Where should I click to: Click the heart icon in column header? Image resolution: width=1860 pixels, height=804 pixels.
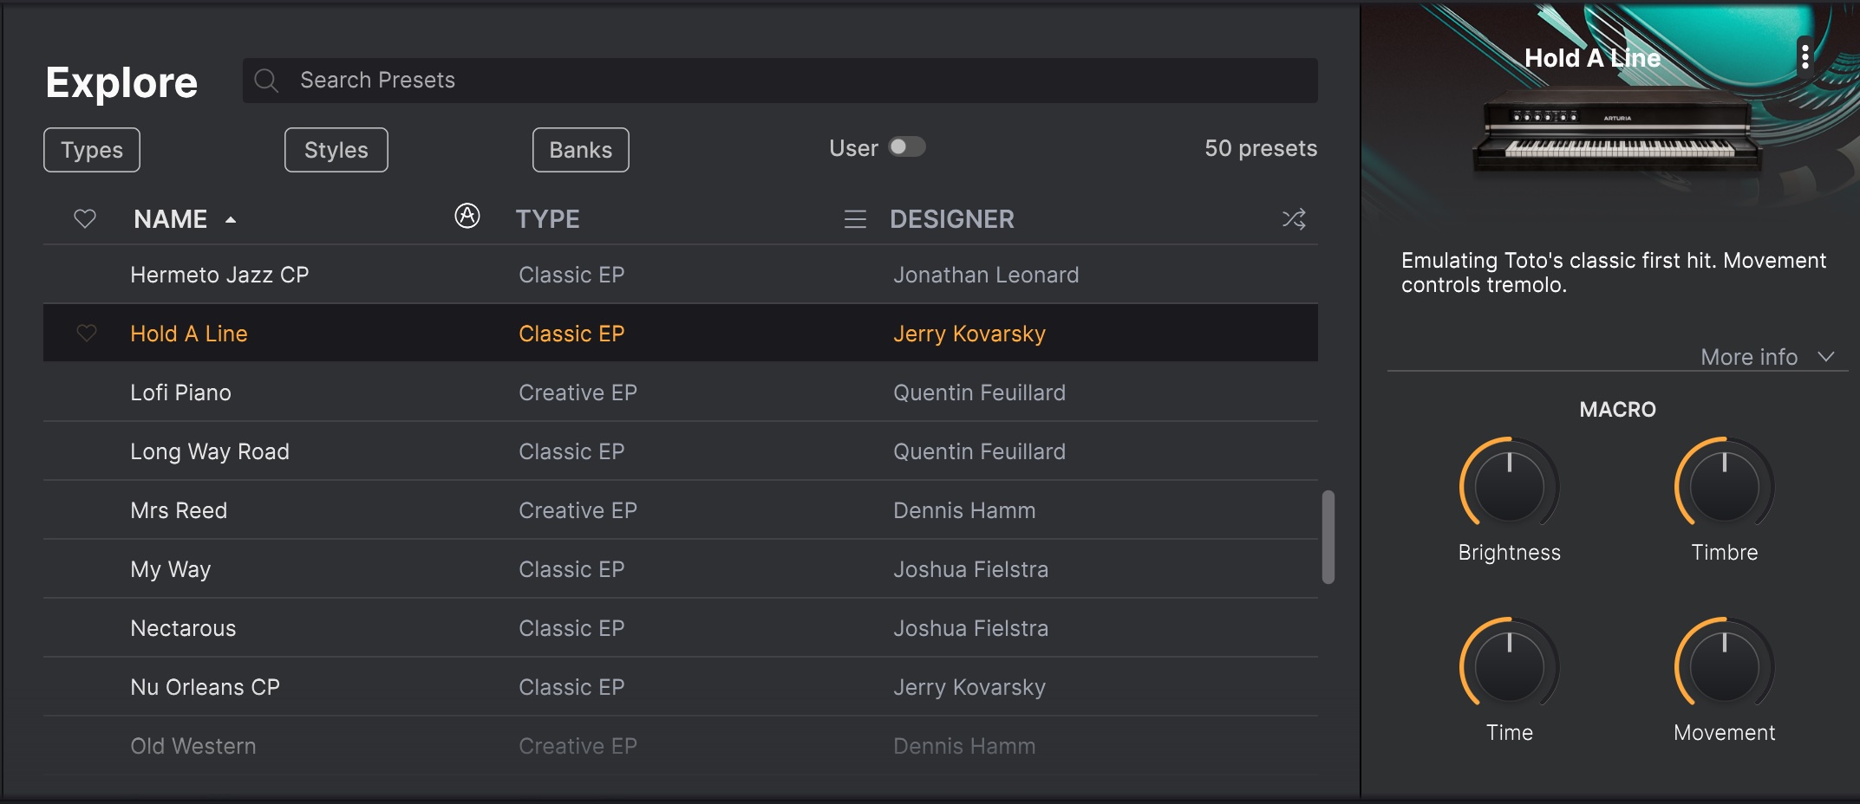click(85, 219)
